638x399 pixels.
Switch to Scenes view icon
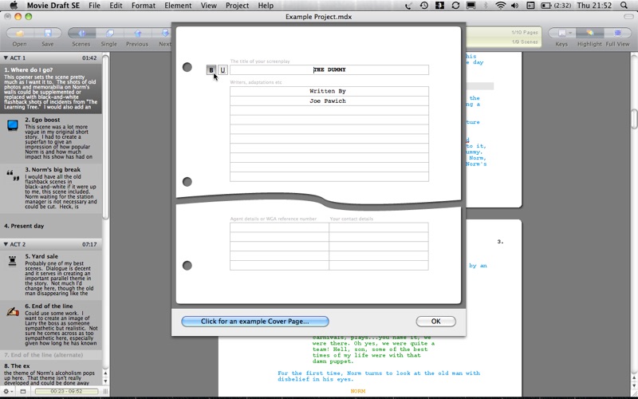point(81,34)
